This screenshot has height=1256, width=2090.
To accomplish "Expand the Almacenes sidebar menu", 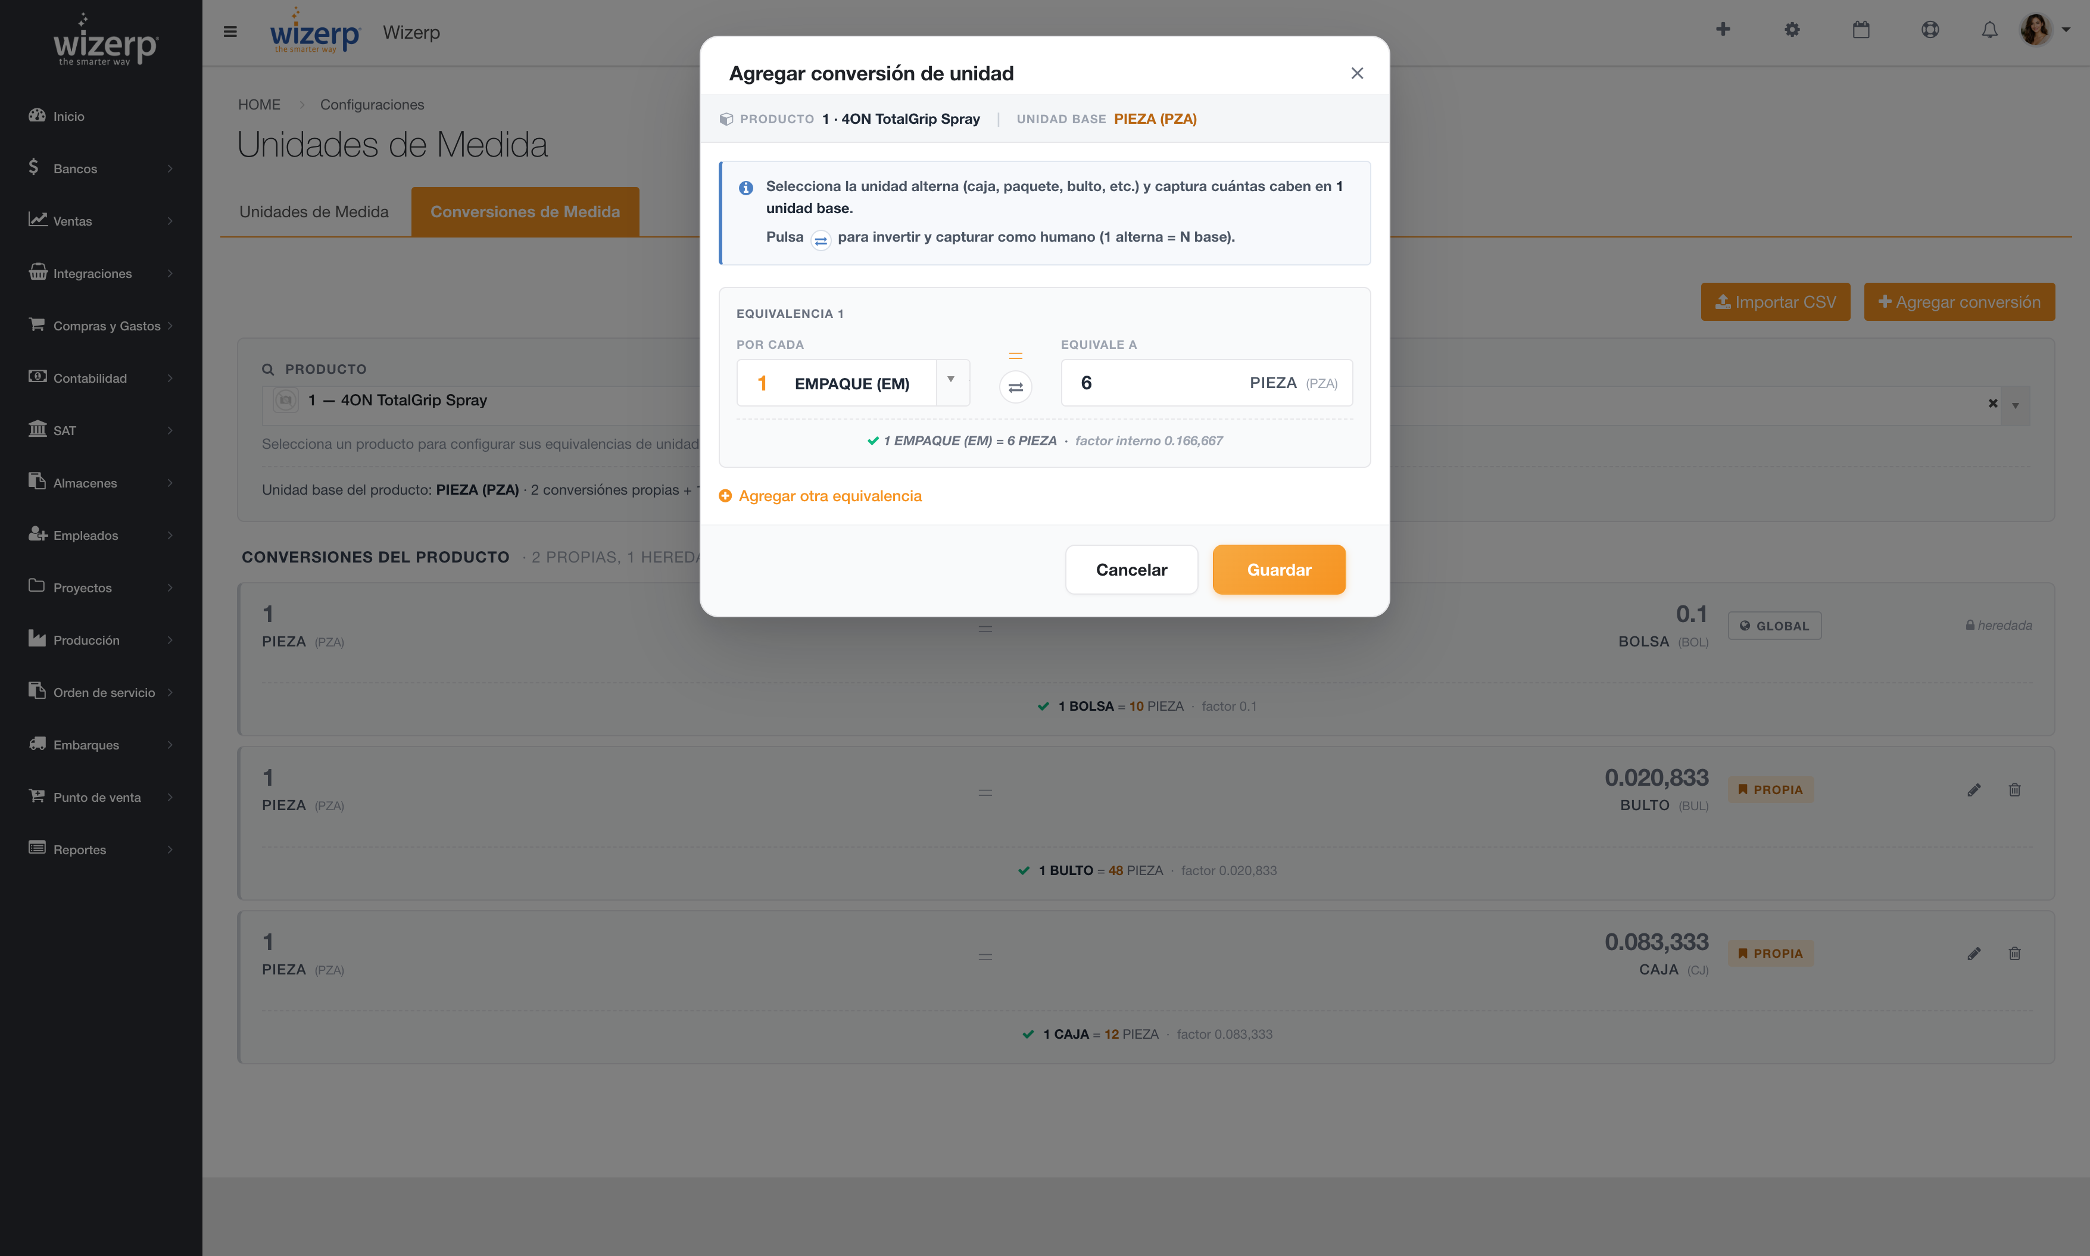I will click(x=101, y=483).
